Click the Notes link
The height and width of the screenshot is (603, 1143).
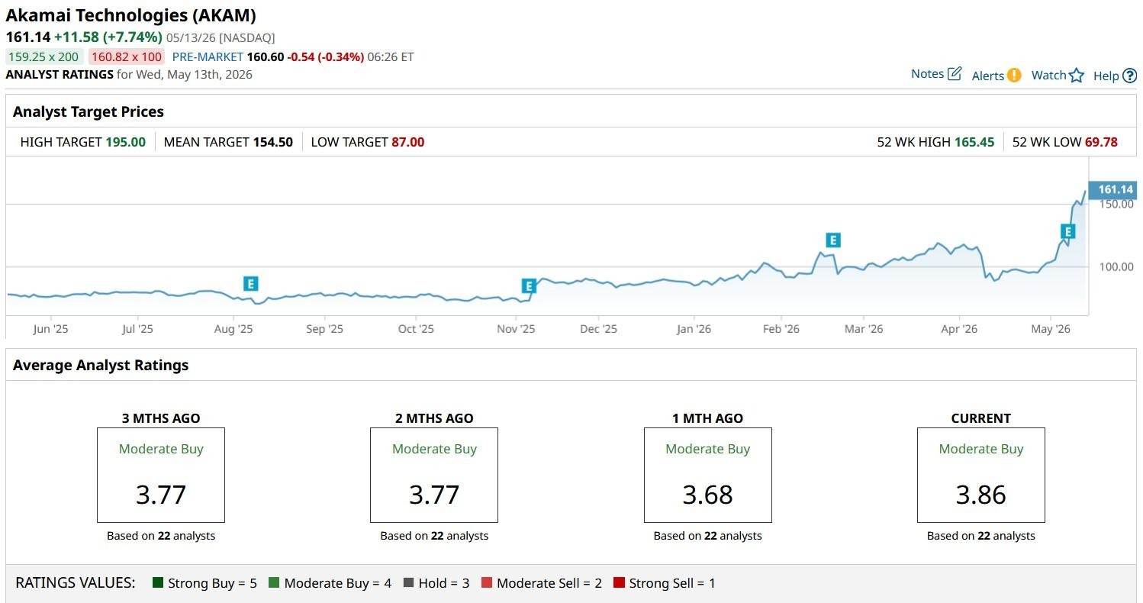[927, 74]
